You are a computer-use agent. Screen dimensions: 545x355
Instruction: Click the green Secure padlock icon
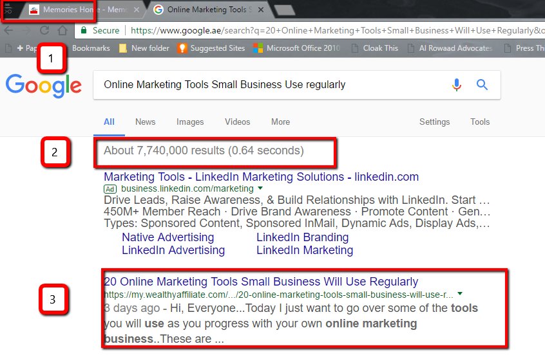83,30
